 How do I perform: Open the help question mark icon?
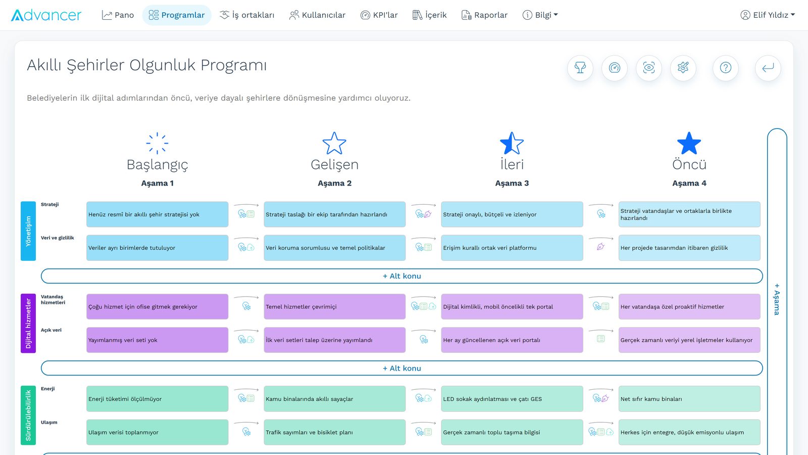click(726, 68)
